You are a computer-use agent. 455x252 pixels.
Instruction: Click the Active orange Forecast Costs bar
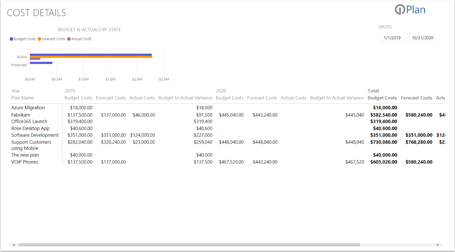click(91, 57)
